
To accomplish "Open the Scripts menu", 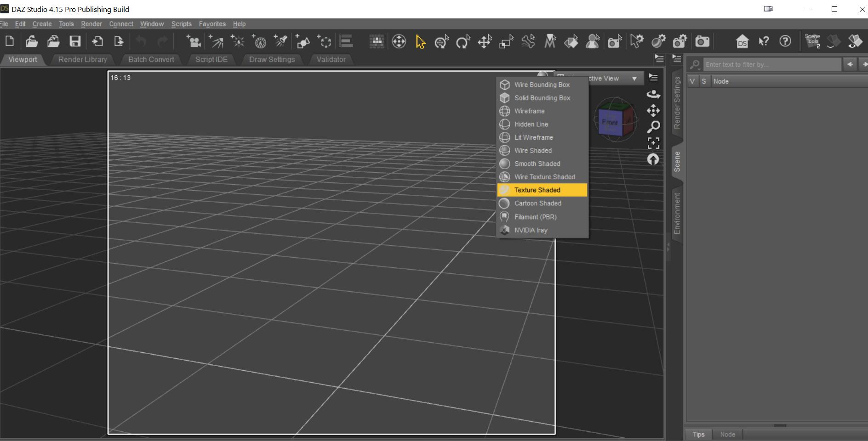I will 182,24.
